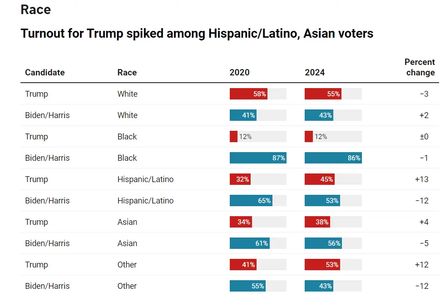
Task: Click the "Race" section heading
Action: [36, 10]
